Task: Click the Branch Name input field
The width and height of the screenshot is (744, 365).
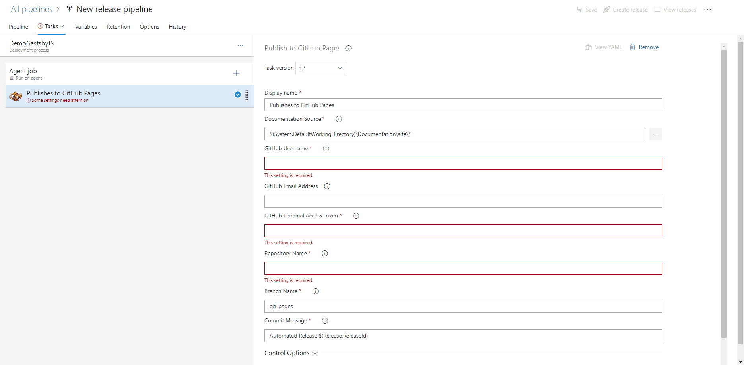Action: (463, 306)
